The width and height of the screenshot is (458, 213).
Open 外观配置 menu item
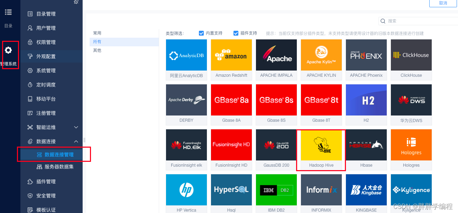pyautogui.click(x=52, y=56)
